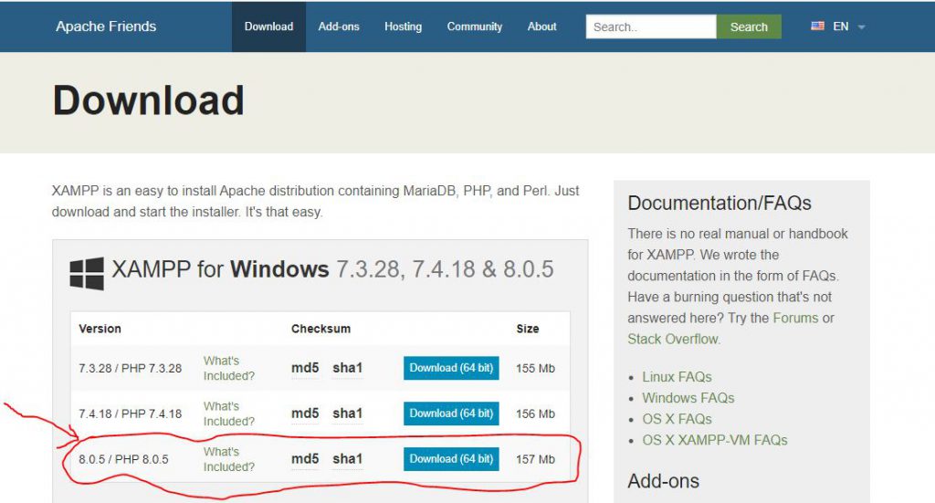The image size is (935, 503).
Task: Open md5 checksum for version 8.0.5
Action: click(305, 459)
